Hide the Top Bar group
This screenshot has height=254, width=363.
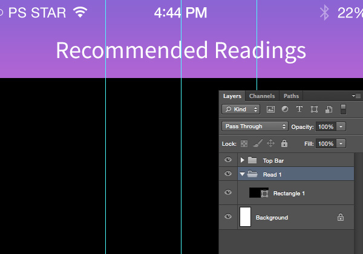tap(228, 160)
